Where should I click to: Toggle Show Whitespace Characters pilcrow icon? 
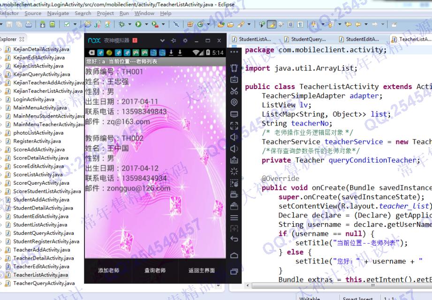coord(300,24)
